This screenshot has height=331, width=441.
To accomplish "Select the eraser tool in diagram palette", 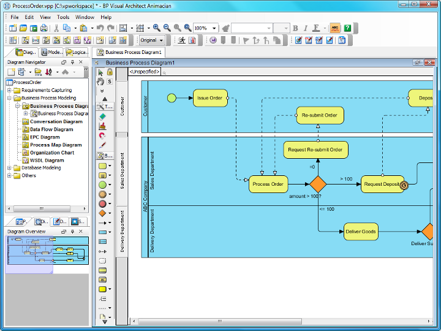I will (102, 117).
